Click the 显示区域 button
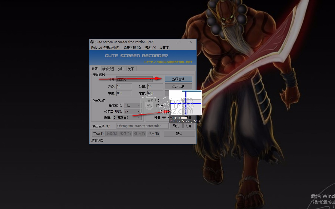 coord(178,86)
